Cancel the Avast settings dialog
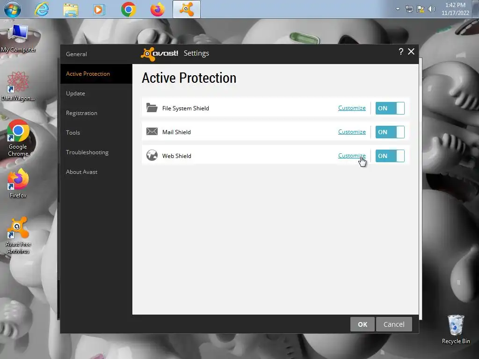The height and width of the screenshot is (359, 479). tap(394, 324)
